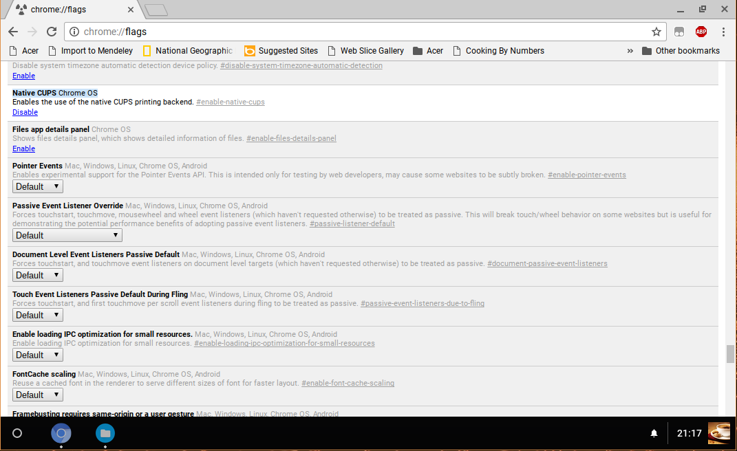Enable the Files app details panel
This screenshot has width=737, height=451.
[23, 148]
